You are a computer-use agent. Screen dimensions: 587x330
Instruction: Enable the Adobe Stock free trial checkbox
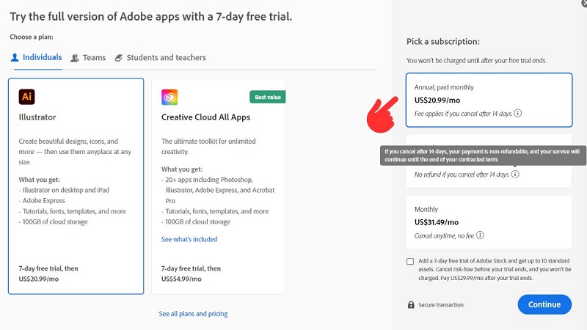(x=410, y=262)
